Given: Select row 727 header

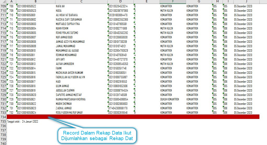Looking at the screenshot, I should 3,86.
